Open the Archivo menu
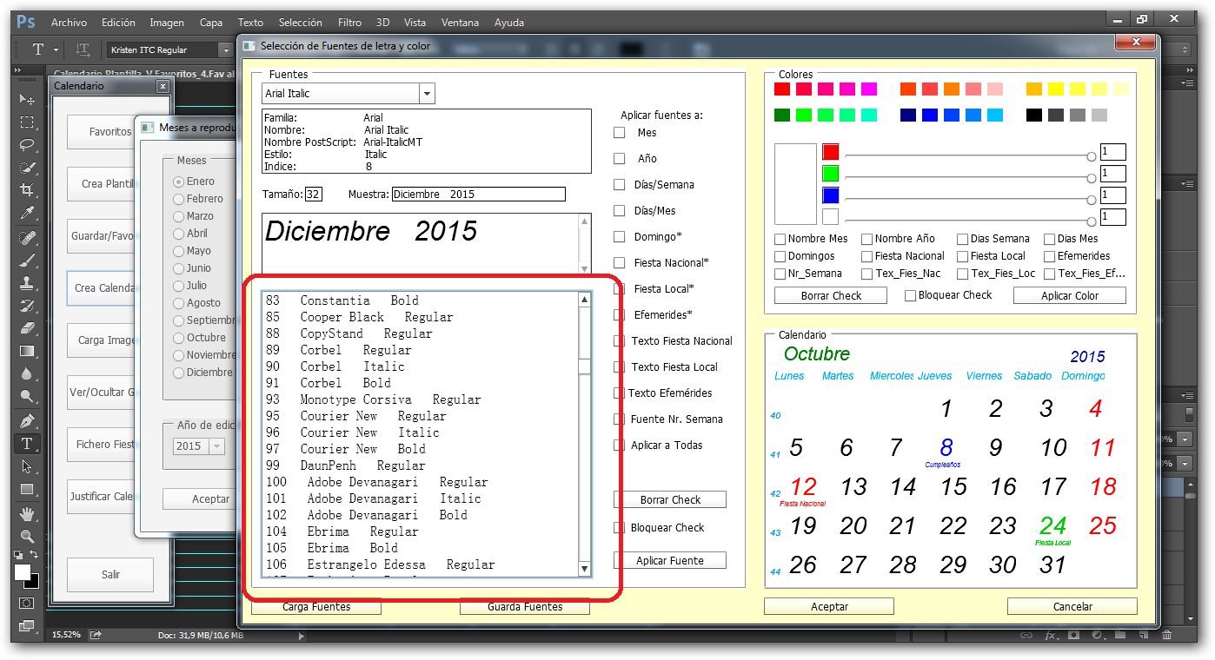This screenshot has width=1215, height=660. pyautogui.click(x=69, y=23)
